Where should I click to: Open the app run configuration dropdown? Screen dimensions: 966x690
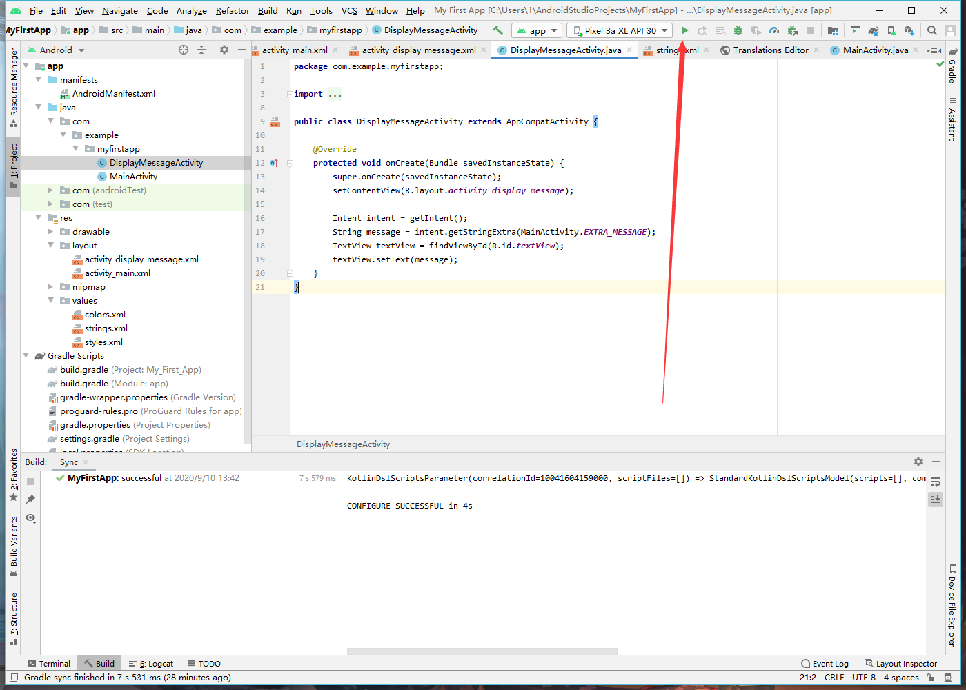coord(538,30)
